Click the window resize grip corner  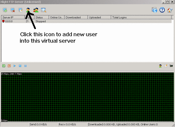173,125
